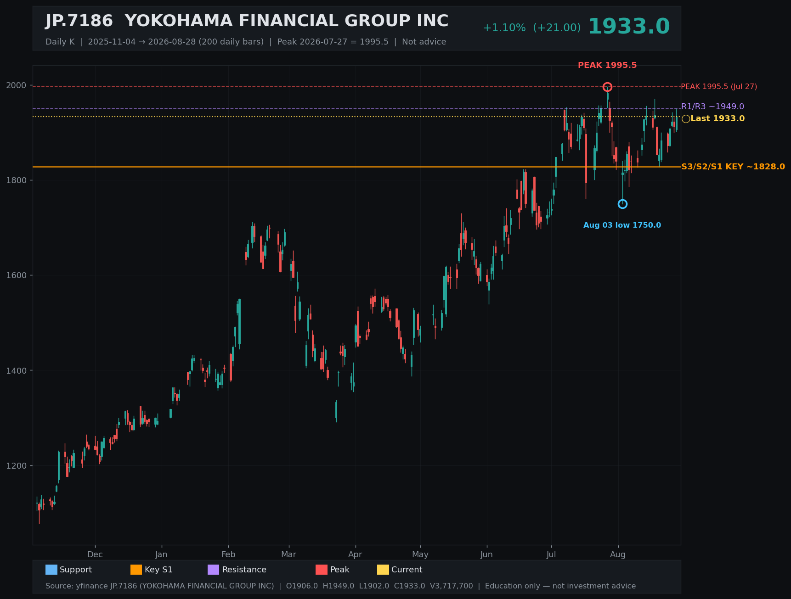Click the "Feb" date-axis label
The image size is (791, 599).
point(228,554)
